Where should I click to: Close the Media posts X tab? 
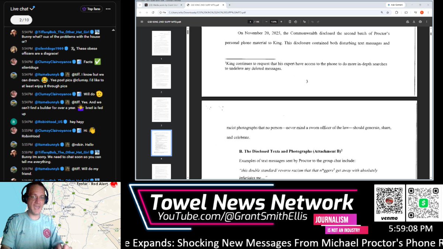181,5
